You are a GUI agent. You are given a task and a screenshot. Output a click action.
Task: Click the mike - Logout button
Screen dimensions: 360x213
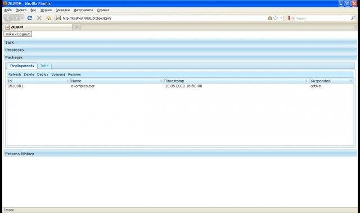(18, 34)
